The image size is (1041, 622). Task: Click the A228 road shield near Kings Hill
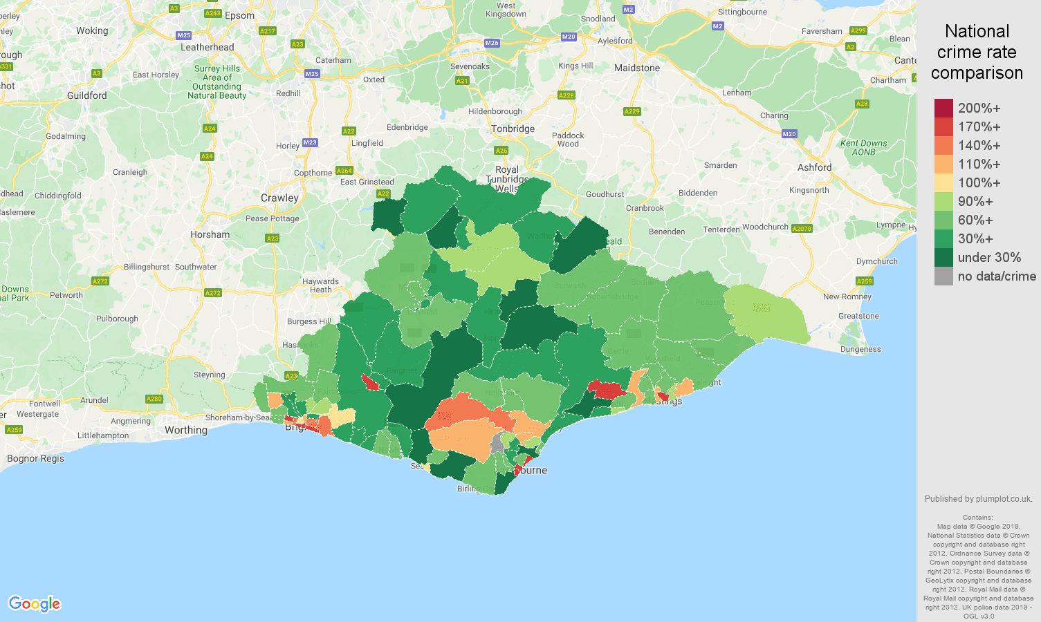[x=566, y=95]
